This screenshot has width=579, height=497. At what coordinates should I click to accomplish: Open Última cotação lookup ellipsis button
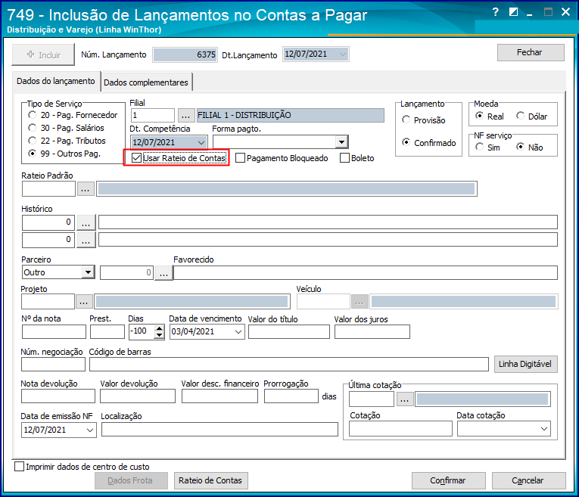404,399
